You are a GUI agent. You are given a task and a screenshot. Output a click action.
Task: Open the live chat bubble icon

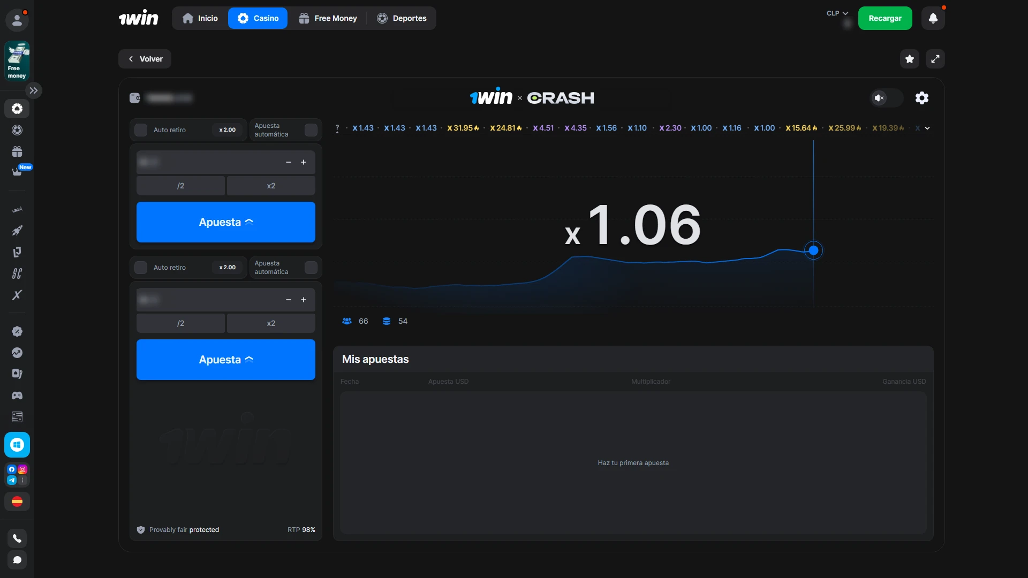pos(17,560)
